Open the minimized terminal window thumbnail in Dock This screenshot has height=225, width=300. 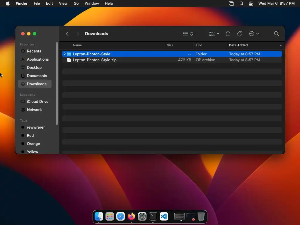[179, 217]
